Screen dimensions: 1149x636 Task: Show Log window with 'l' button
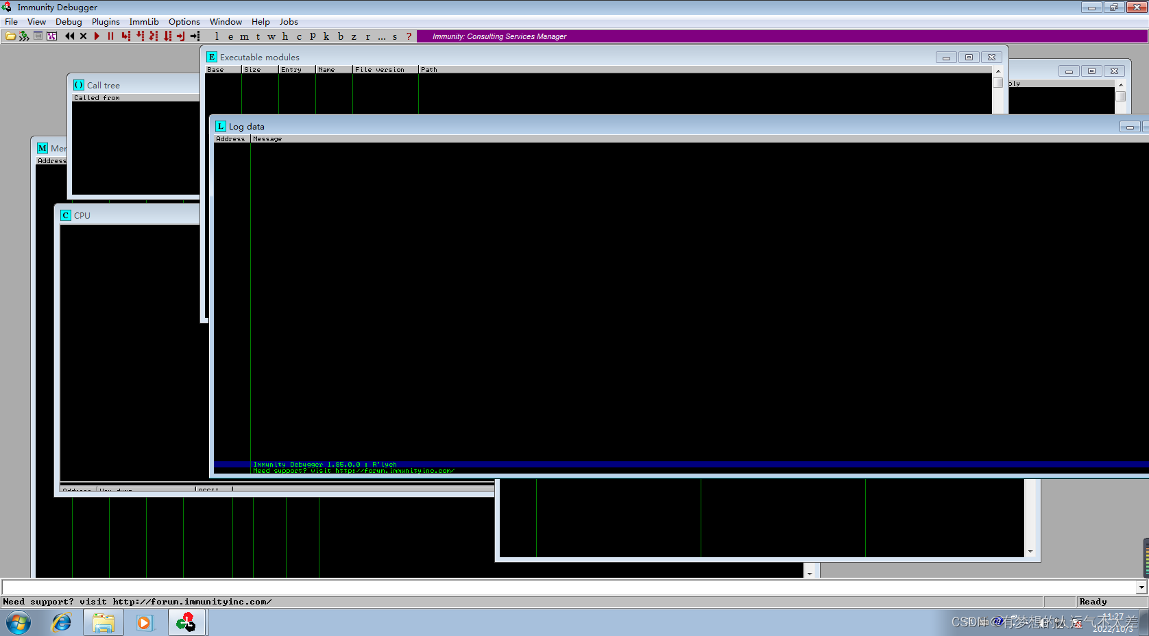[217, 36]
